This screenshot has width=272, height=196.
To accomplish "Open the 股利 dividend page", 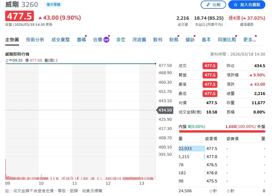I will pyautogui.click(x=158, y=40).
